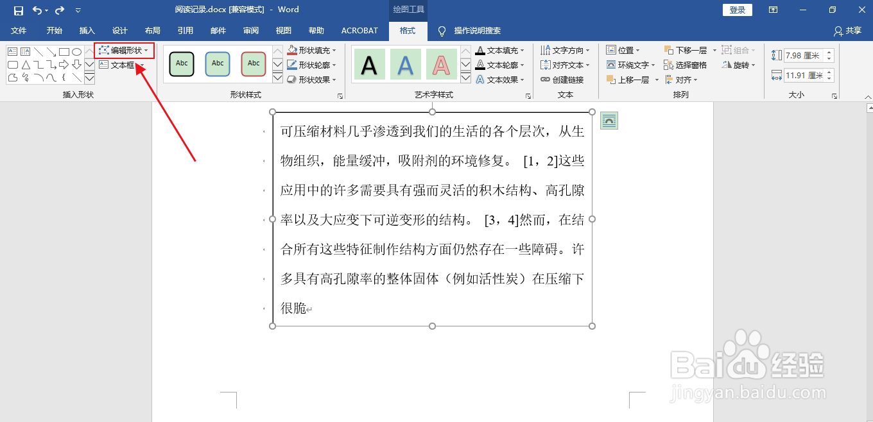Click the shape width field 11.91 厘米
This screenshot has width=873, height=422.
tap(803, 75)
